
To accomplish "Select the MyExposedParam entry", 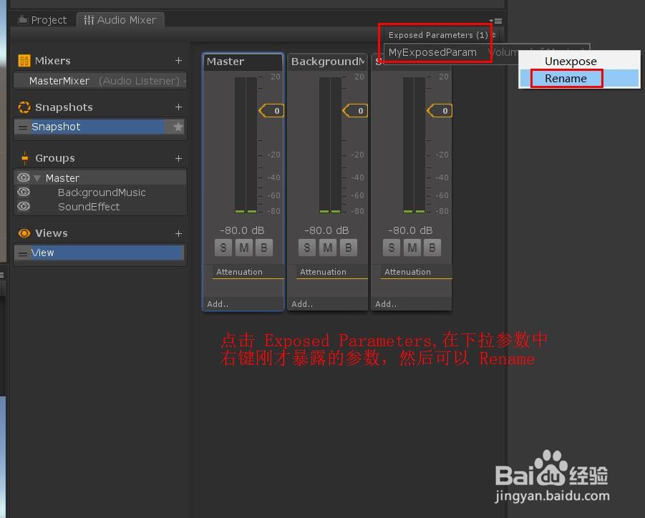I will click(432, 52).
